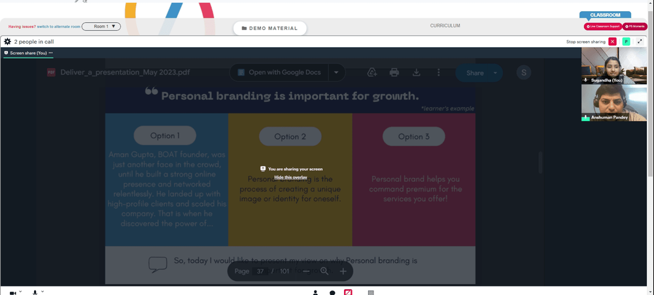Click the magnifier zoom reset icon

(324, 271)
